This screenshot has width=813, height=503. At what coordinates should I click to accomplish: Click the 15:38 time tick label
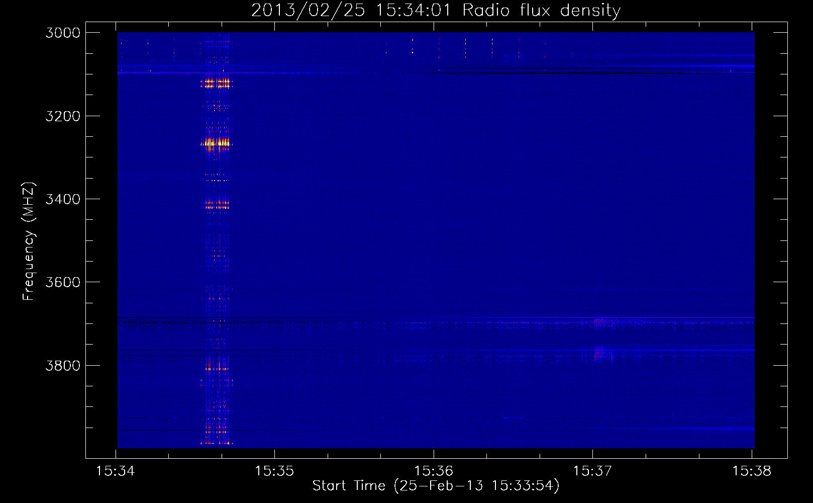pyautogui.click(x=752, y=471)
